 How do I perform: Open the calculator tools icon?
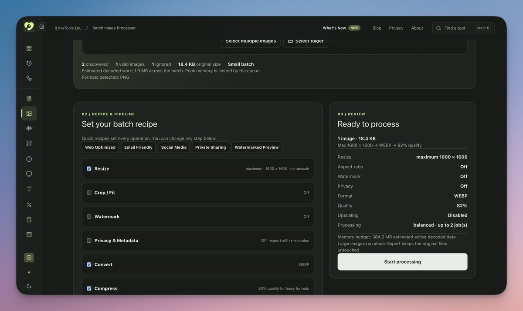(29, 220)
